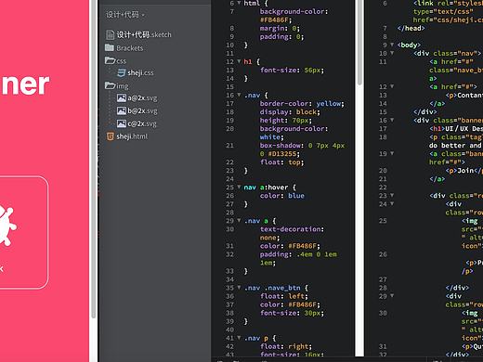Fold the div at HTML line 29
483x362 pixels.
[x=392, y=296]
